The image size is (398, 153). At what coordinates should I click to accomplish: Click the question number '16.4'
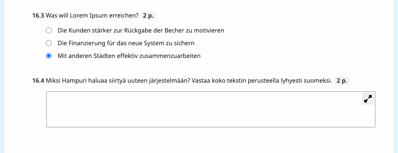38,81
